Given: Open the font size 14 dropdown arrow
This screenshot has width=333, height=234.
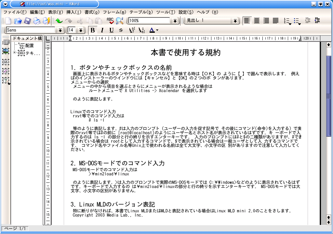Looking at the screenshot, I should (81, 30).
